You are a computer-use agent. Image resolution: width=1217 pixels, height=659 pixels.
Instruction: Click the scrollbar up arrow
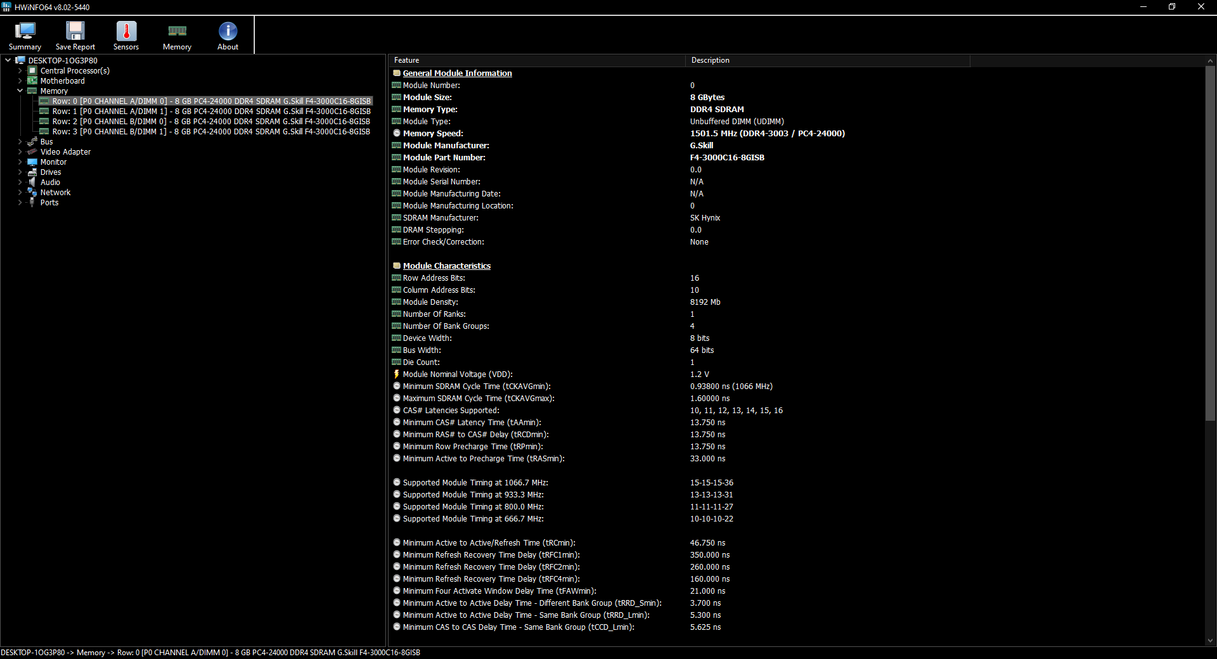point(1210,61)
